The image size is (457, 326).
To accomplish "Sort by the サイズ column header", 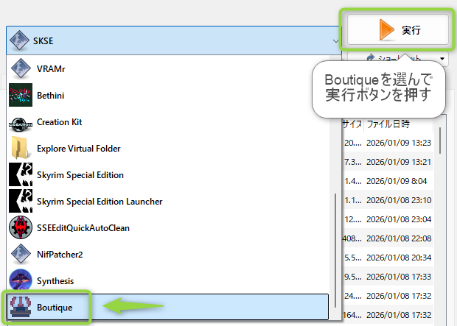I will pos(352,124).
